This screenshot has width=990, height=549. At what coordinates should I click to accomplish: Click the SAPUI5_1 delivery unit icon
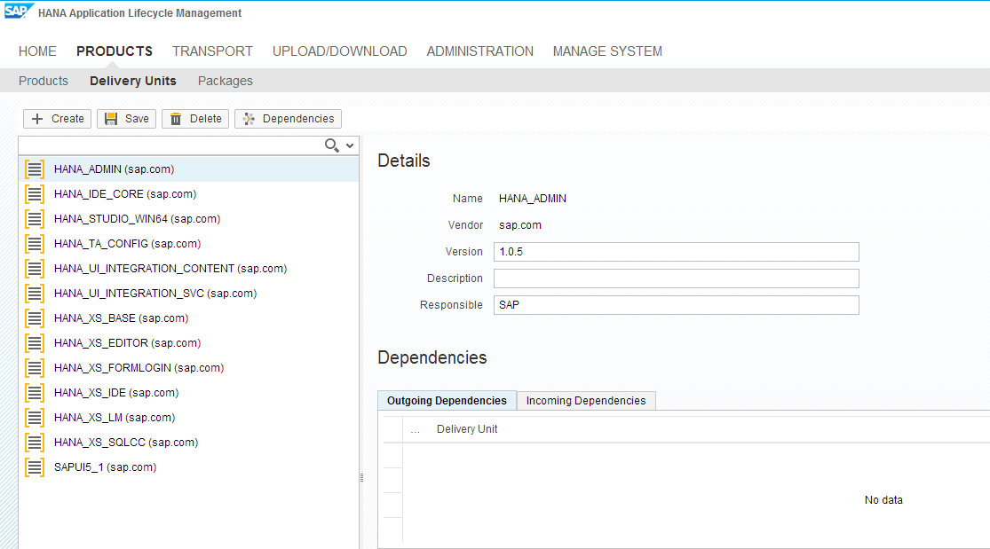35,467
